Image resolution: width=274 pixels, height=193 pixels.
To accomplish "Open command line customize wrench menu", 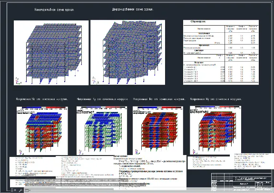I will click(x=20, y=190).
